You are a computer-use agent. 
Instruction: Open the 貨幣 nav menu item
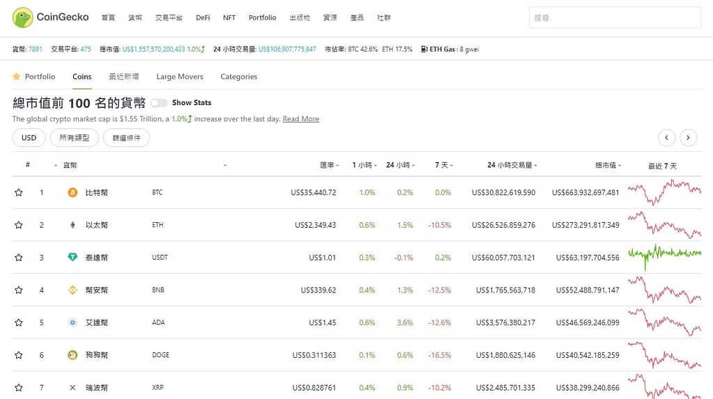point(135,17)
